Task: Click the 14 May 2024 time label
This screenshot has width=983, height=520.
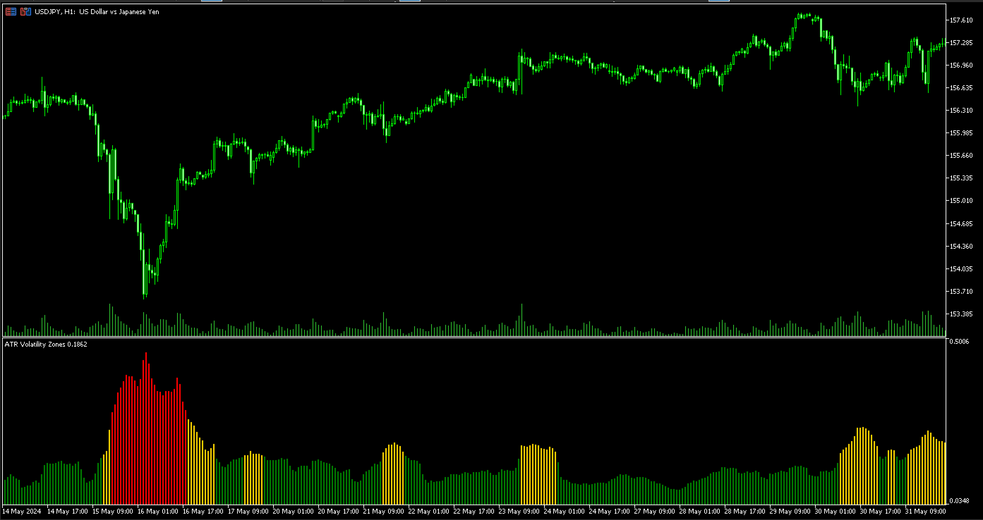Action: click(21, 511)
